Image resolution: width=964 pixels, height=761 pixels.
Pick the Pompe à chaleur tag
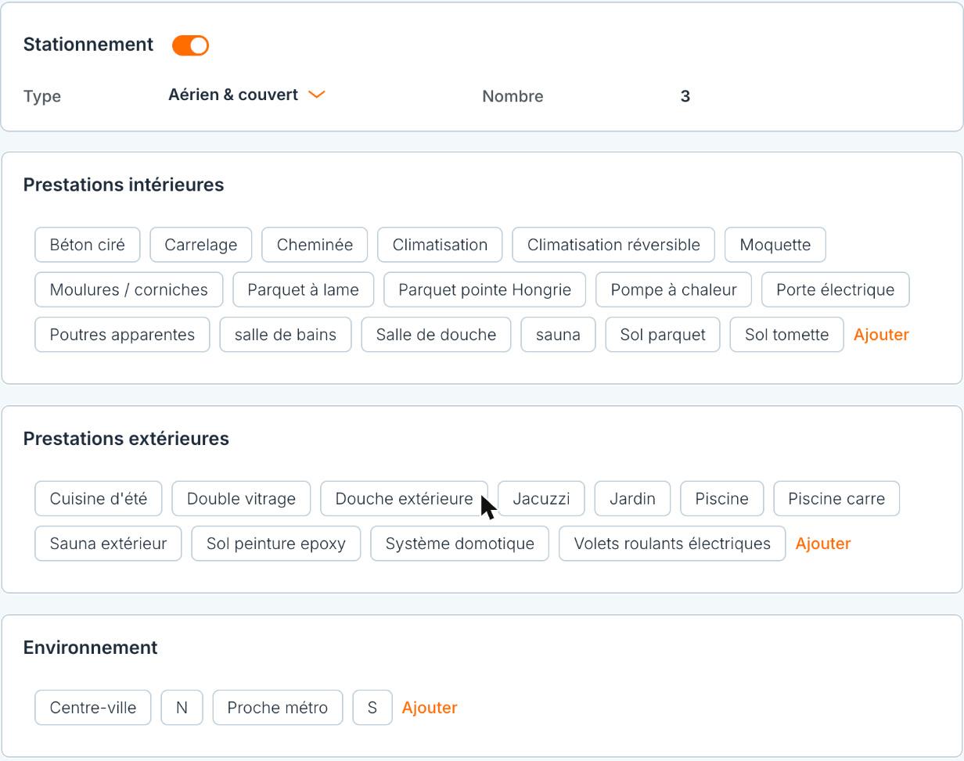click(x=674, y=289)
